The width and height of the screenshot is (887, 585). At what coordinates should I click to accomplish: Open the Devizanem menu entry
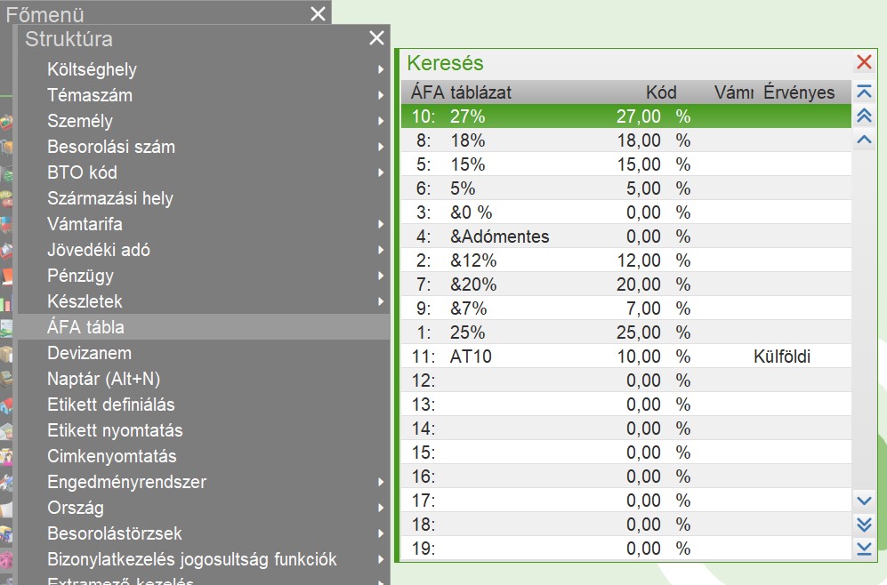(89, 353)
